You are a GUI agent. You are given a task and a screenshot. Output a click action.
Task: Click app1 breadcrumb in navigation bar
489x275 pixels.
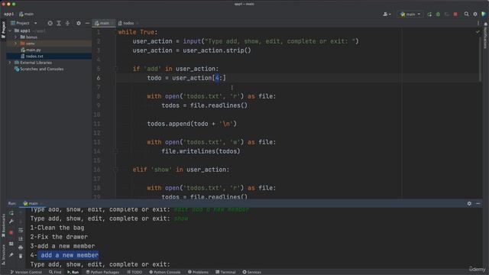pyautogui.click(x=8, y=14)
